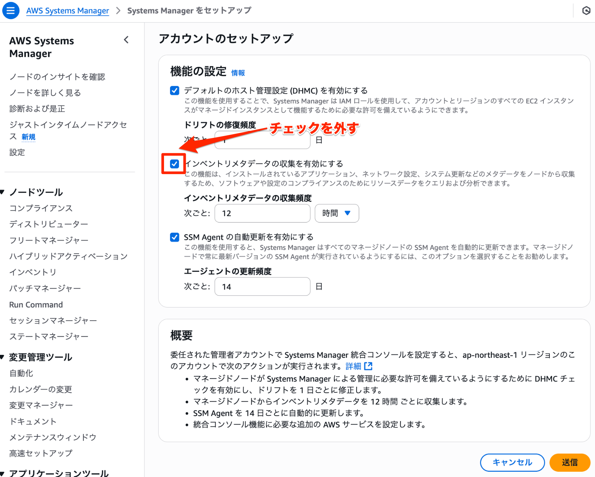The width and height of the screenshot is (595, 477).
Task: Open the 詳細 link in 概要
Action: coord(353,366)
